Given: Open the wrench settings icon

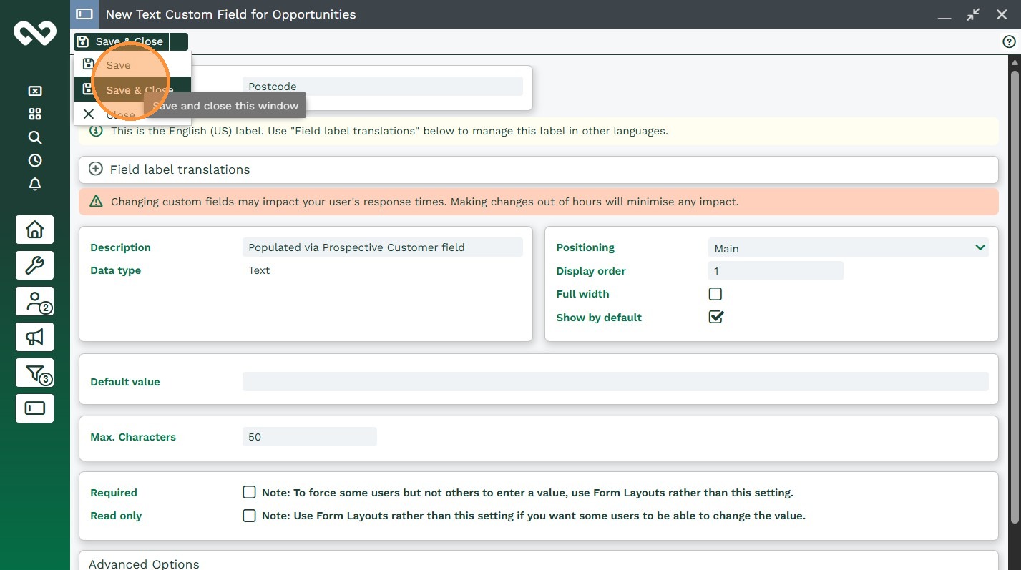Looking at the screenshot, I should (x=34, y=266).
